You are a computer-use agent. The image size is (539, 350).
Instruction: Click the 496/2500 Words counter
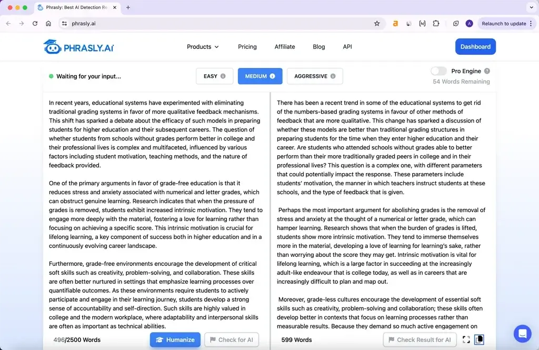tap(77, 339)
